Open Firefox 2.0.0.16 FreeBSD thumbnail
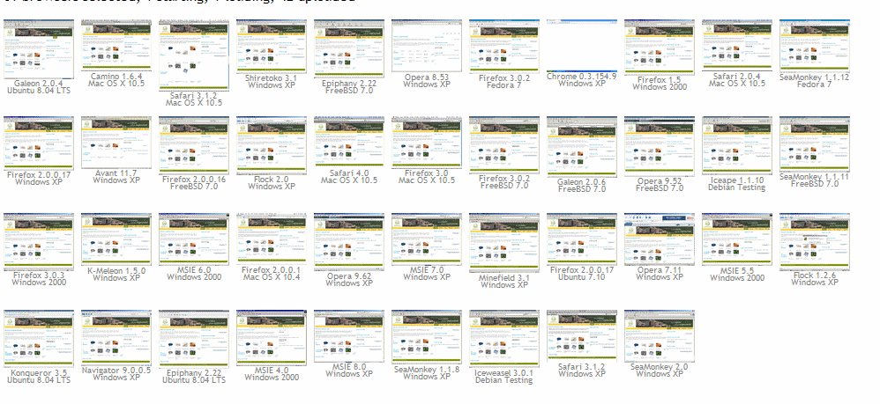 pyautogui.click(x=194, y=145)
